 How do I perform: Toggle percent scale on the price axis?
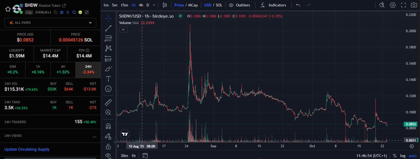[394, 156]
